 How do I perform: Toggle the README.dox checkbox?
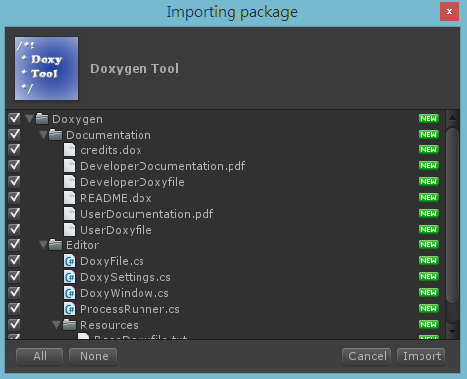point(14,197)
